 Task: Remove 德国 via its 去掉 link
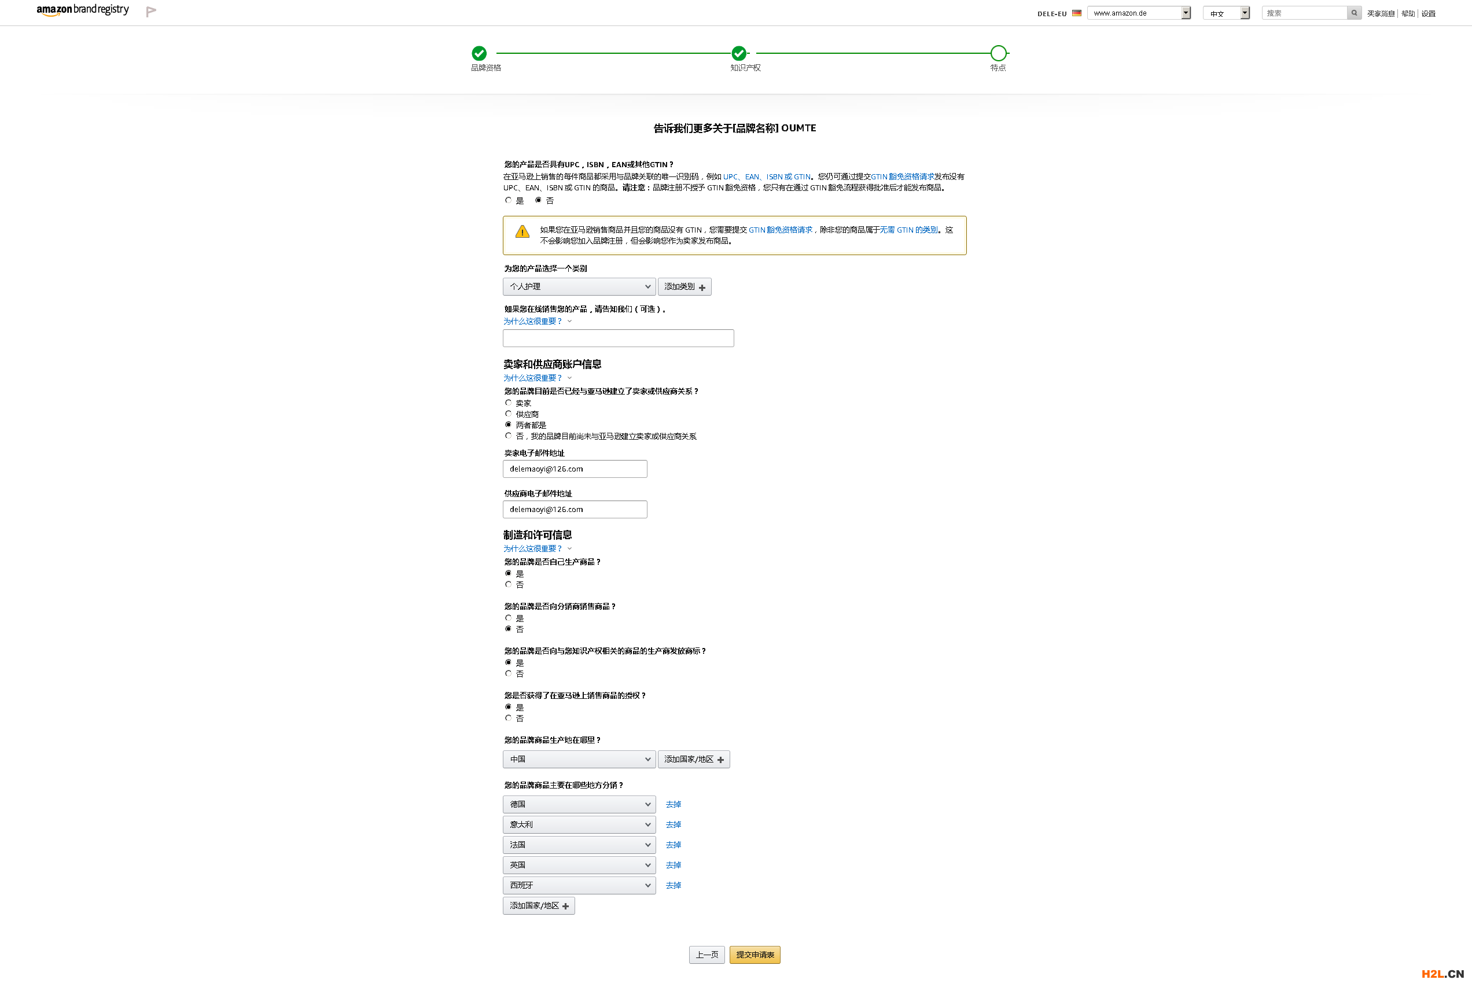(674, 804)
